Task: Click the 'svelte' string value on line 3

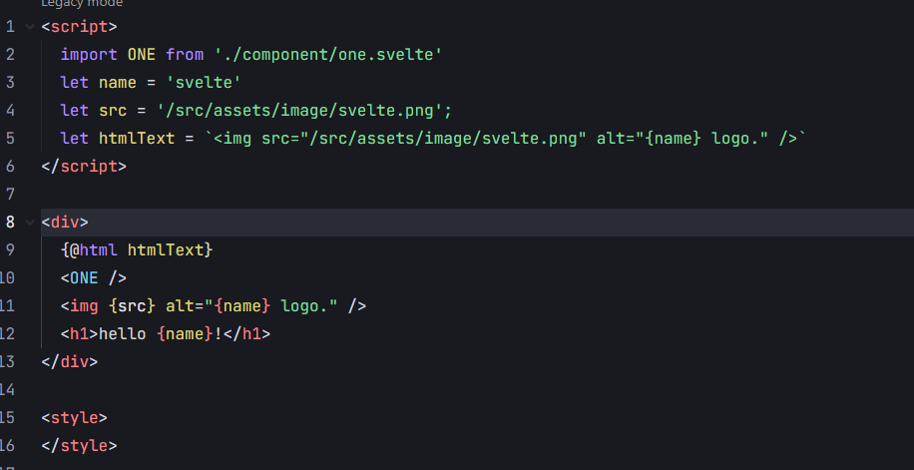Action: click(x=204, y=83)
